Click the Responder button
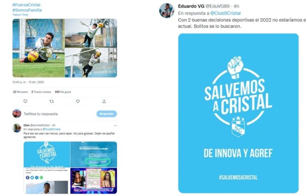This screenshot has width=306, height=196. [x=107, y=114]
